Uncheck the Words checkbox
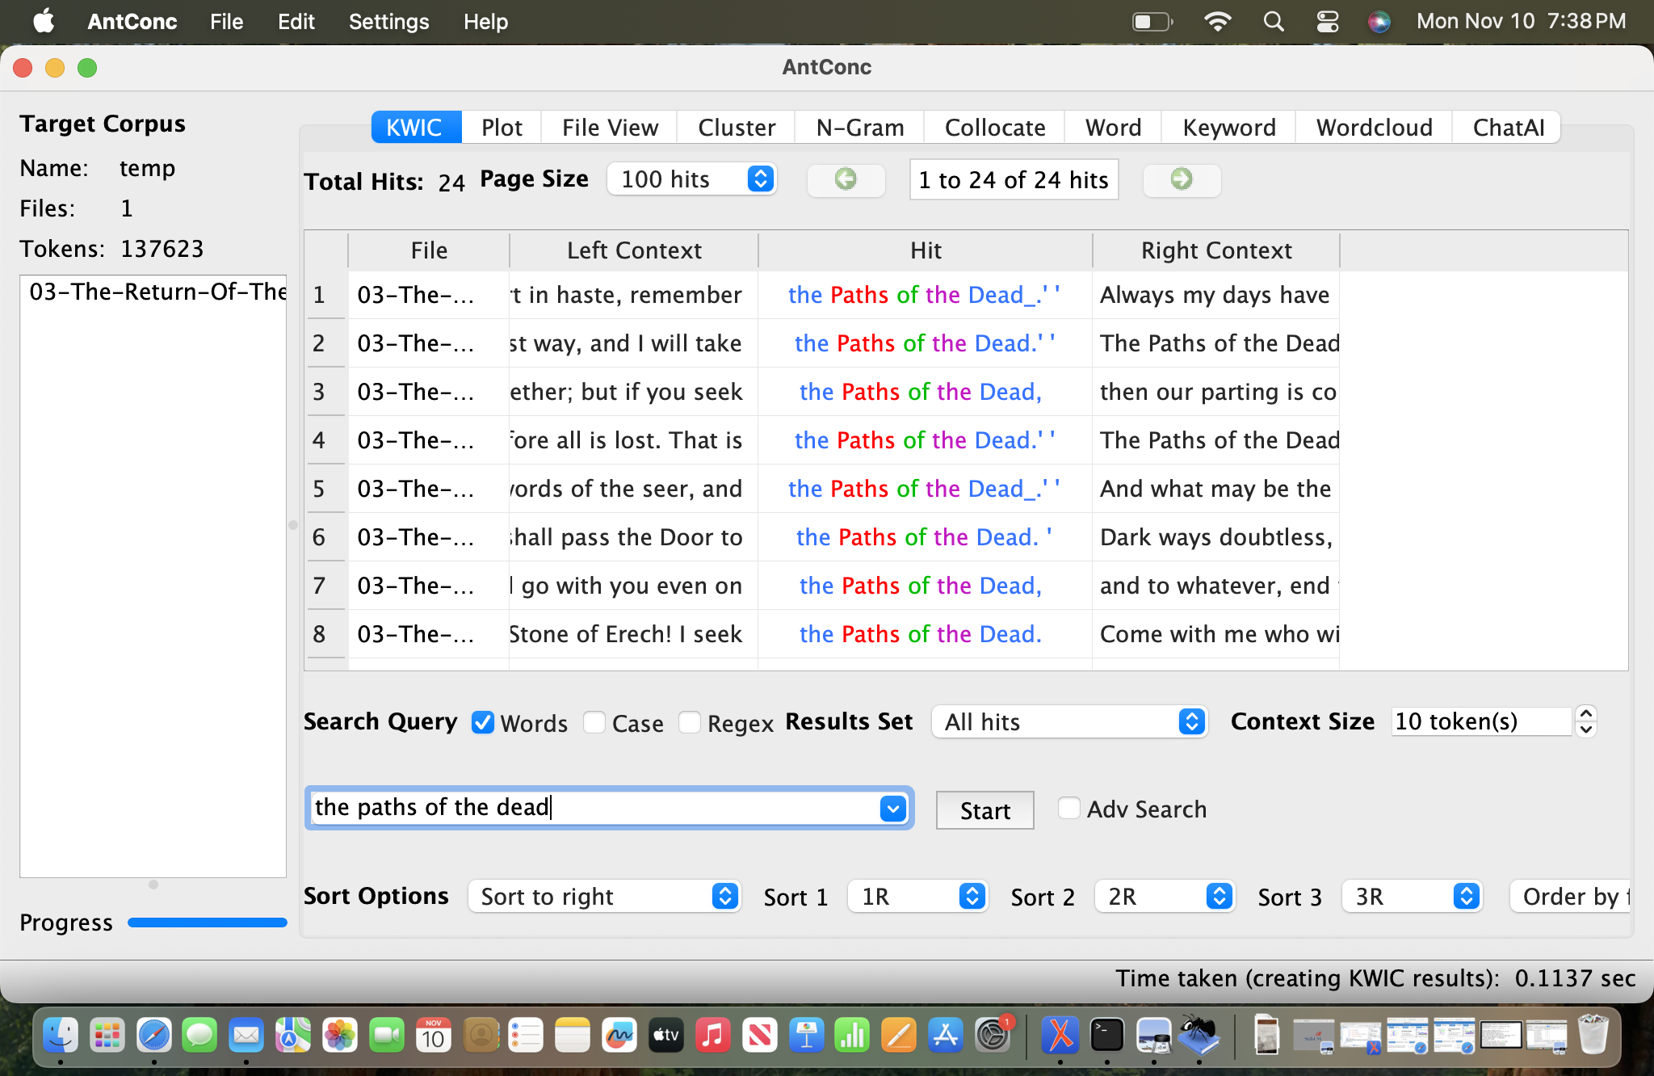The image size is (1654, 1076). [483, 722]
